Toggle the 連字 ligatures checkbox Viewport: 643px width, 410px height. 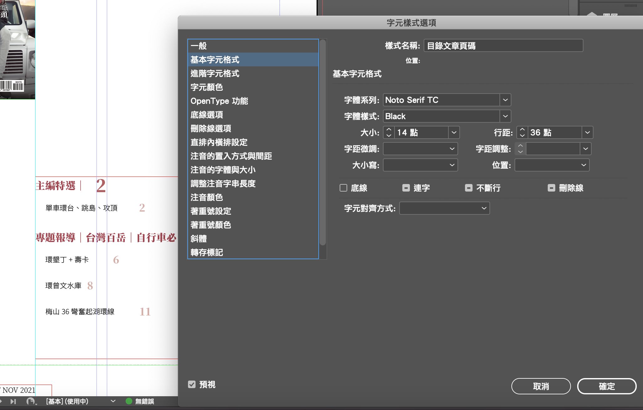point(406,188)
